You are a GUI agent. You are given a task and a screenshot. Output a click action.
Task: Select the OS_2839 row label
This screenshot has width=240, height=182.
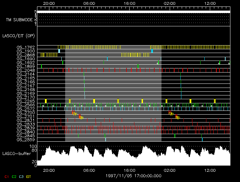click(x=26, y=128)
